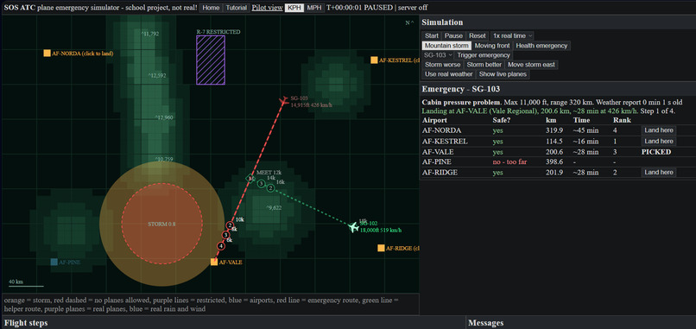Click green helper waypoint circle 2
Image resolution: width=696 pixels, height=329 pixels.
[270, 187]
